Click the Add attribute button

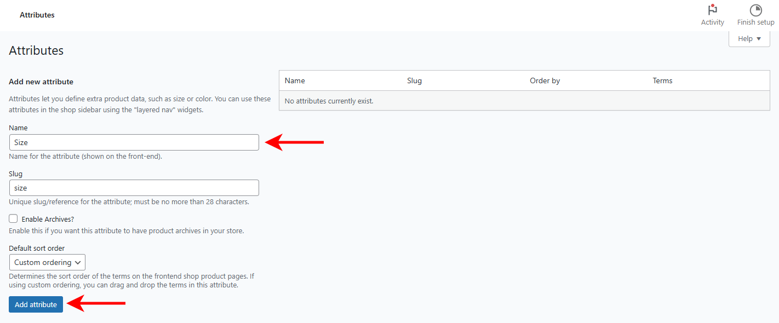[x=36, y=304]
